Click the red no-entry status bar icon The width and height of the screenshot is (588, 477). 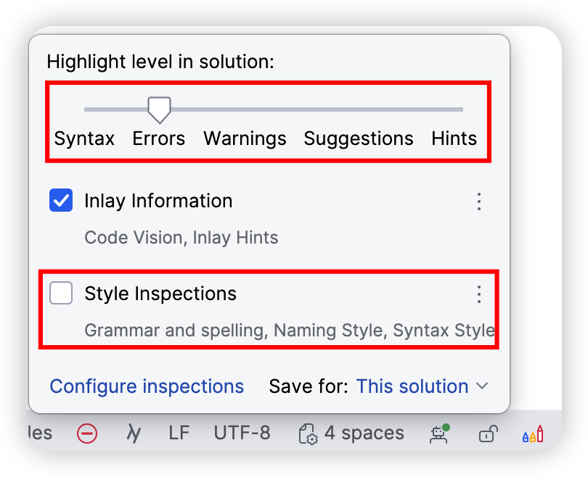click(87, 434)
